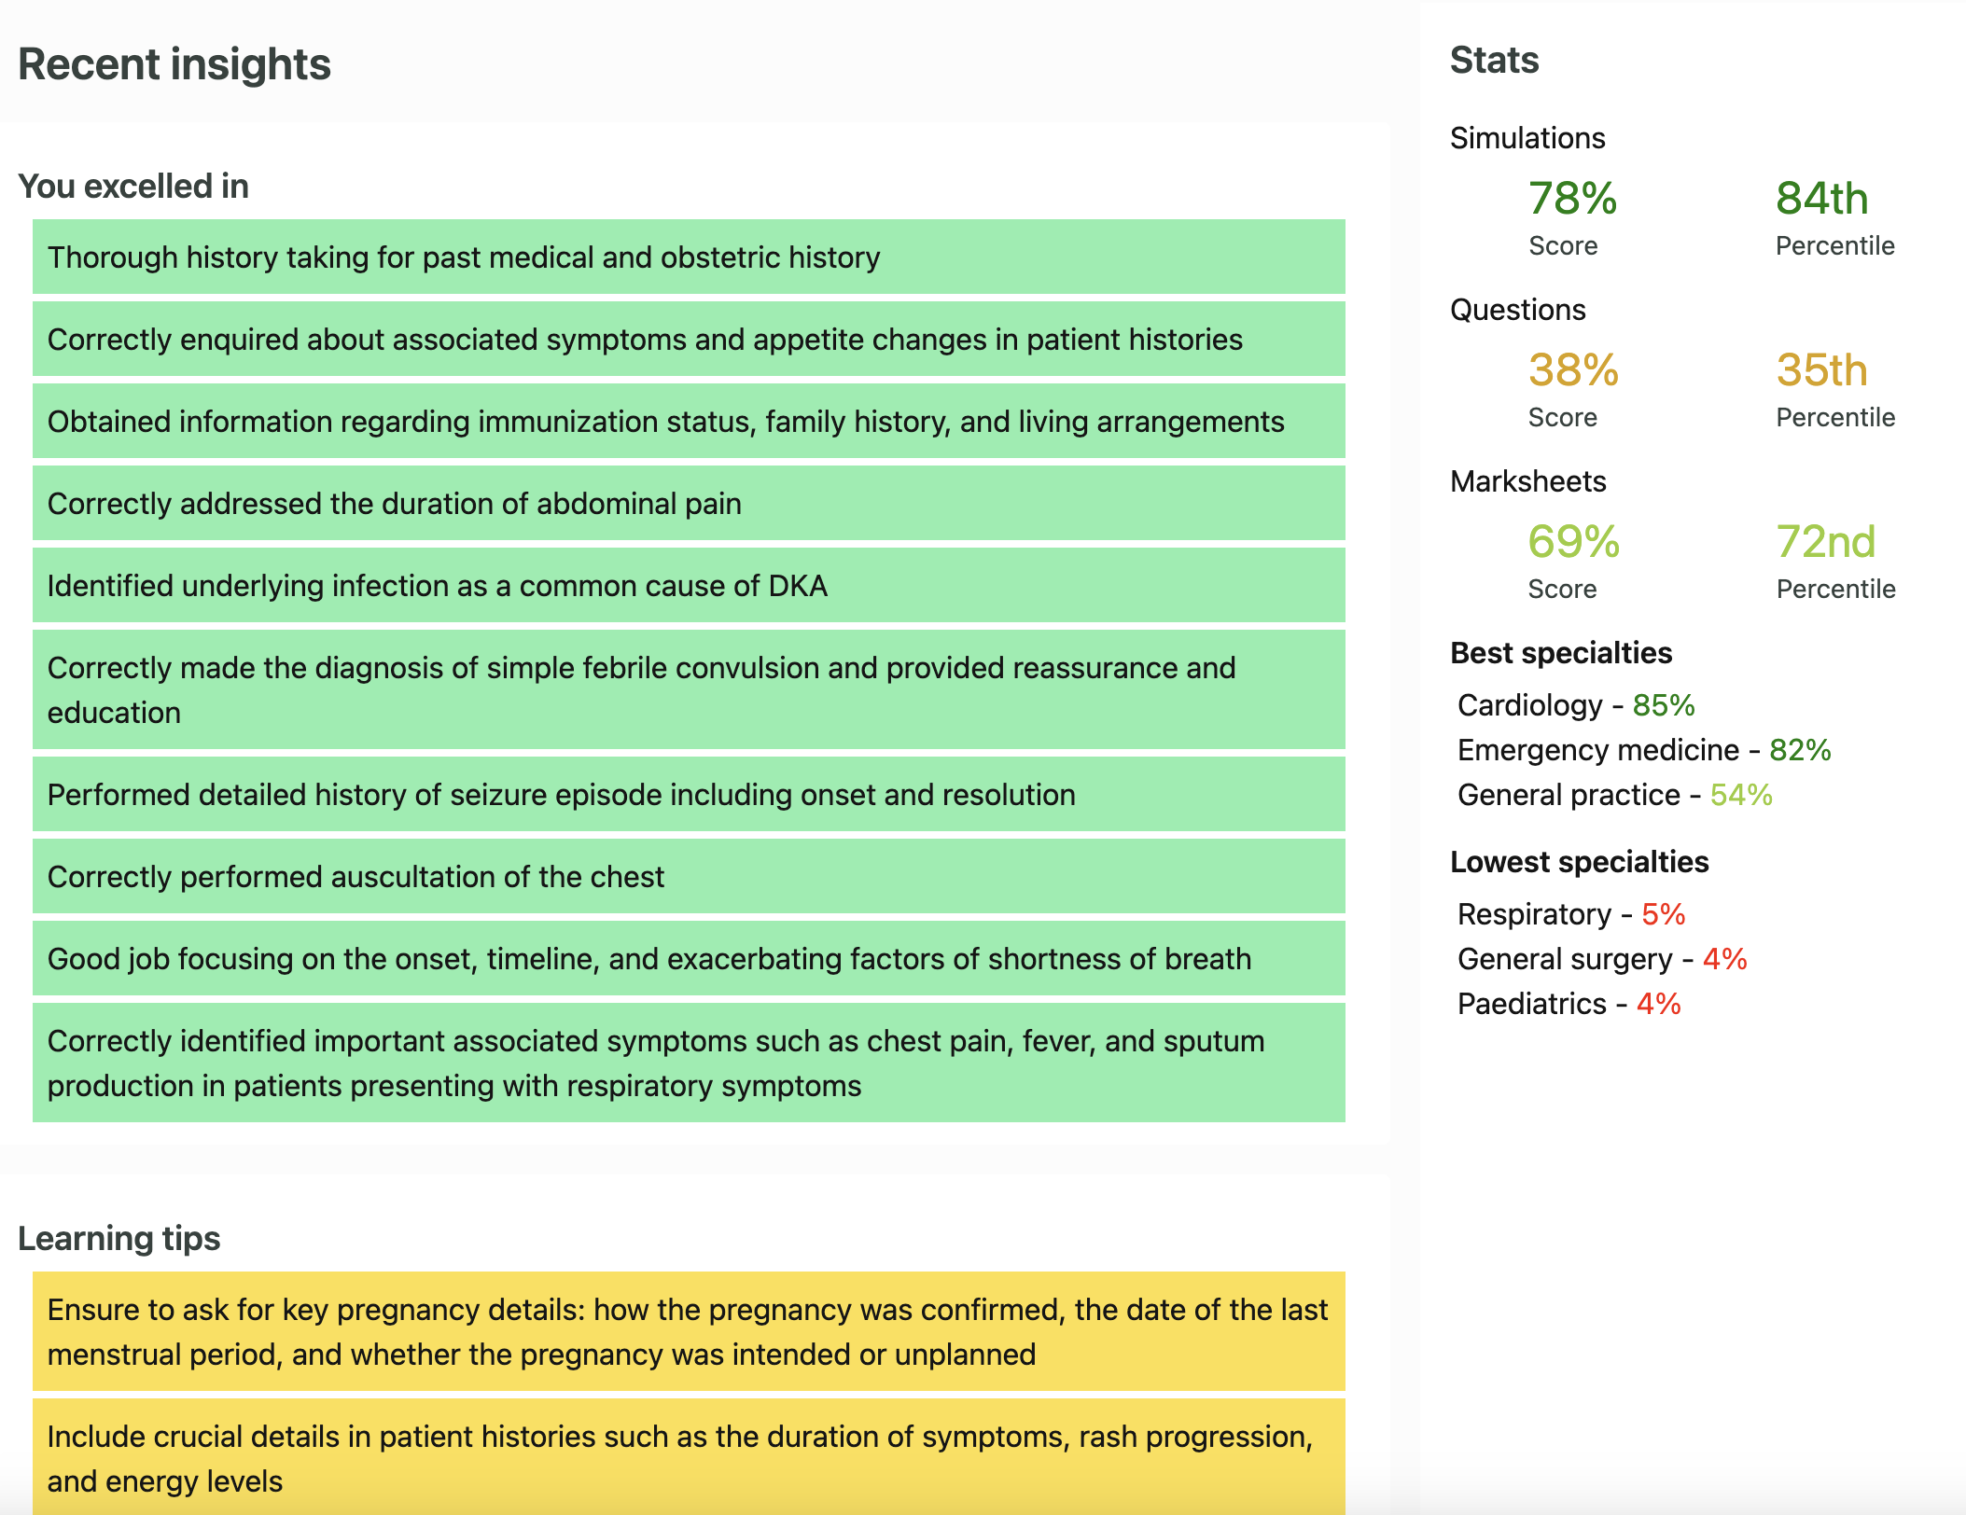Select the Simulations score percentage
1966x1515 pixels.
(1573, 199)
